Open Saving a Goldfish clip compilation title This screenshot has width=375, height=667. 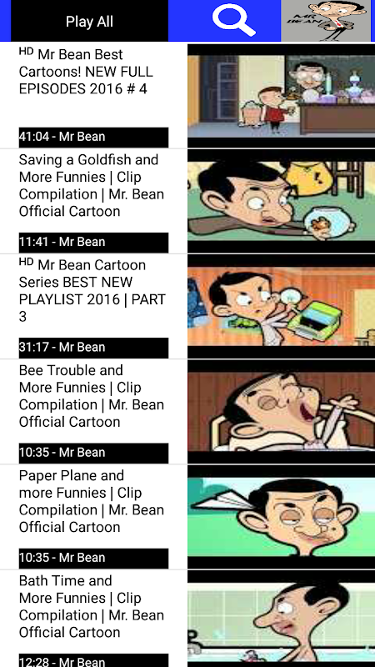(x=92, y=185)
